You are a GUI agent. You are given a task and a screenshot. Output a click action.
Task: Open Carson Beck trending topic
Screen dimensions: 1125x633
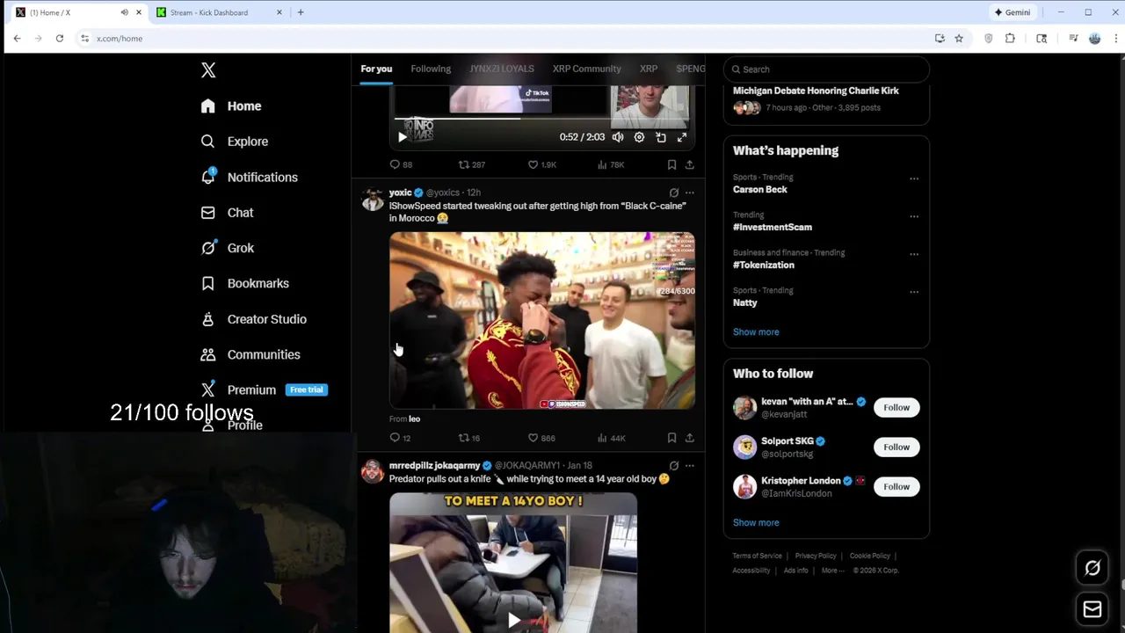tap(760, 190)
